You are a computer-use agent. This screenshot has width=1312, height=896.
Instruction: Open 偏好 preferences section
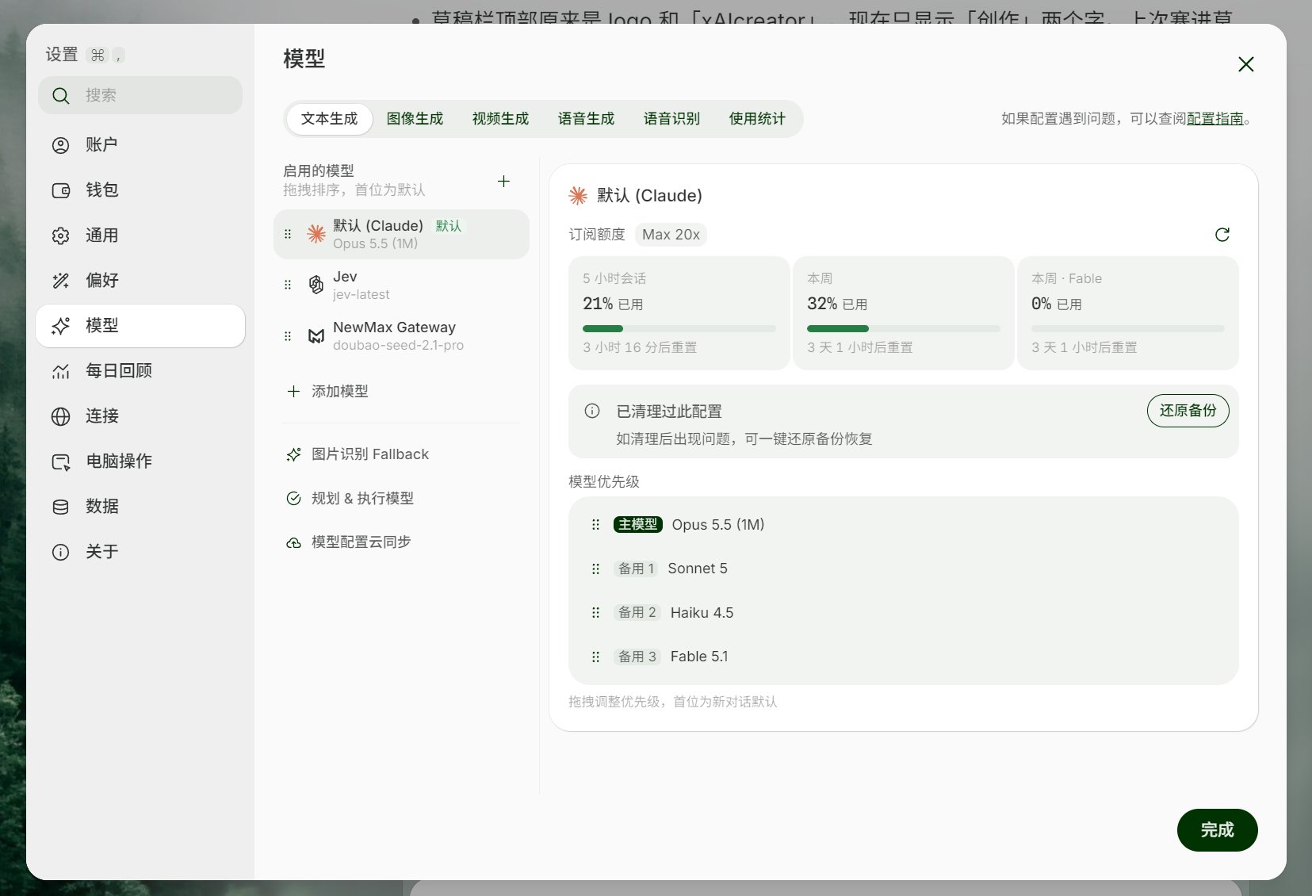(140, 281)
